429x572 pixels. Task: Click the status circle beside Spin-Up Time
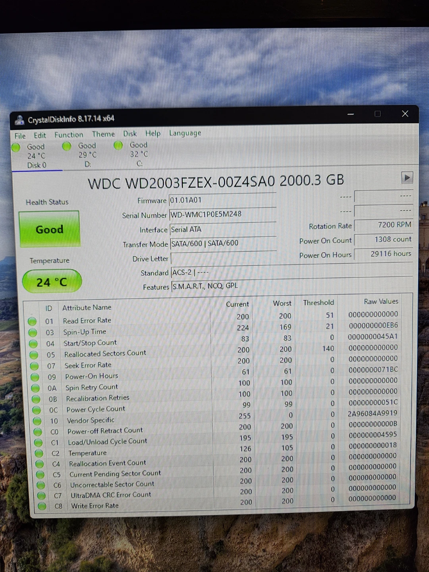32,332
